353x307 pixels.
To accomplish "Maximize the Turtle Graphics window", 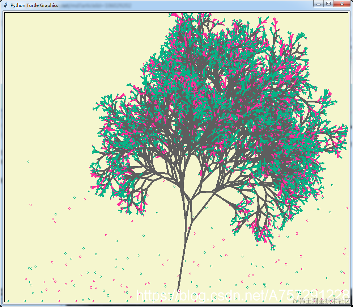I will (328, 4).
